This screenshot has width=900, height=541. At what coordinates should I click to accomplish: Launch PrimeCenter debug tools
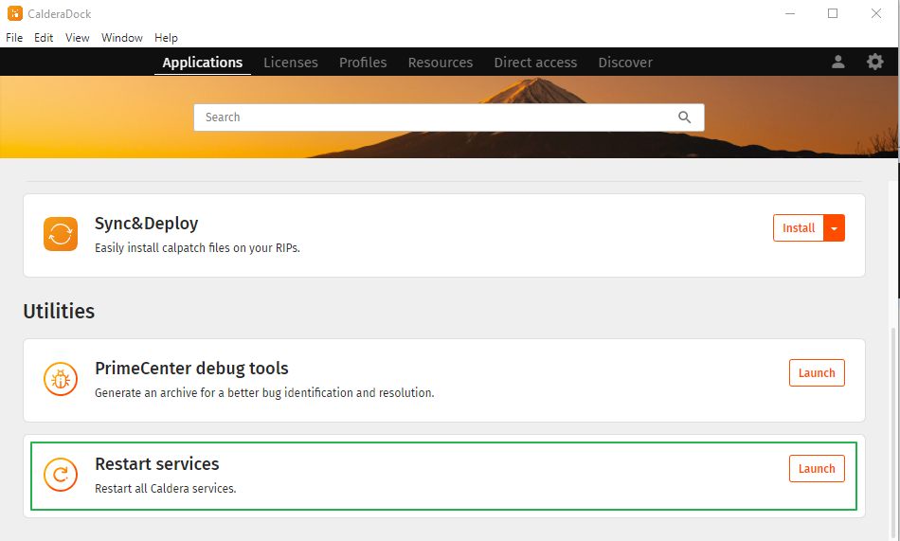click(816, 373)
